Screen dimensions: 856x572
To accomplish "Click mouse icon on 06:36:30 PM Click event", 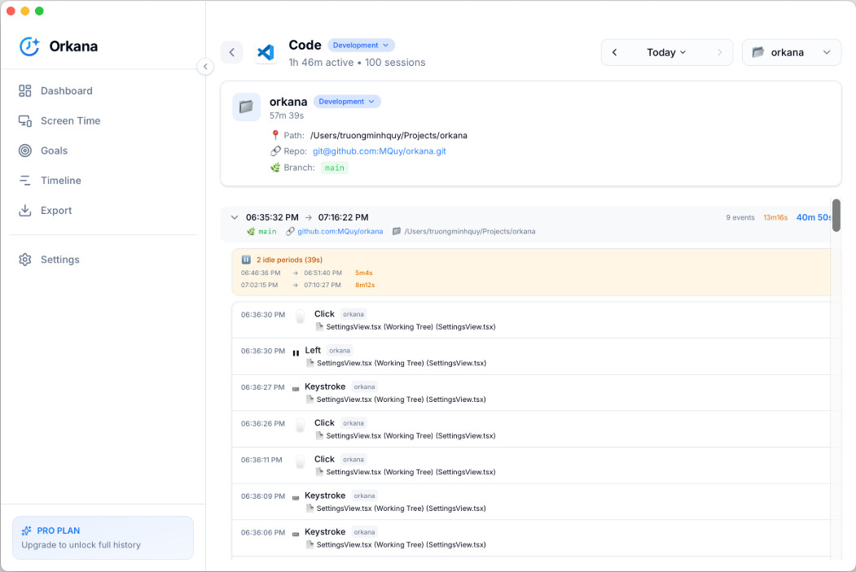I will pos(300,317).
